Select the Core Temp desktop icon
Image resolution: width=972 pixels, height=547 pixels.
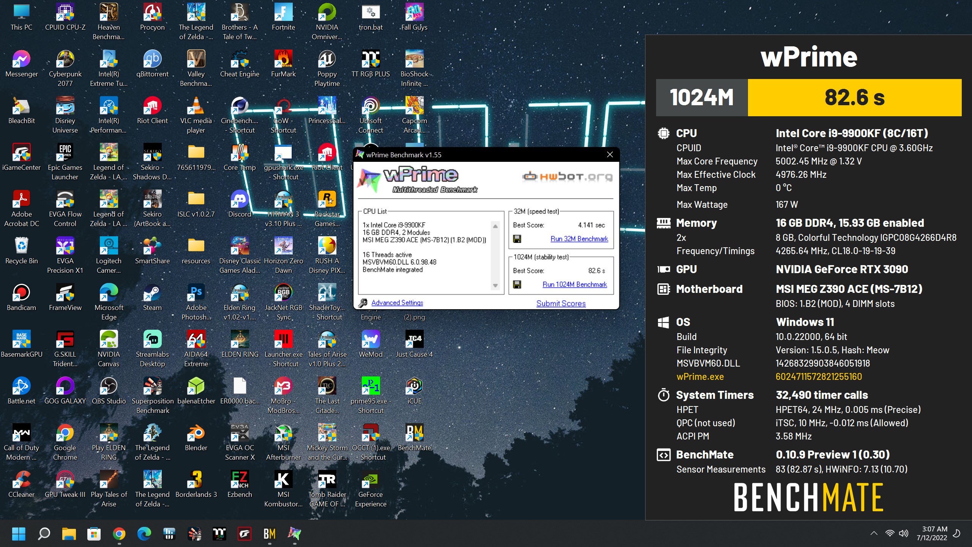(x=240, y=158)
